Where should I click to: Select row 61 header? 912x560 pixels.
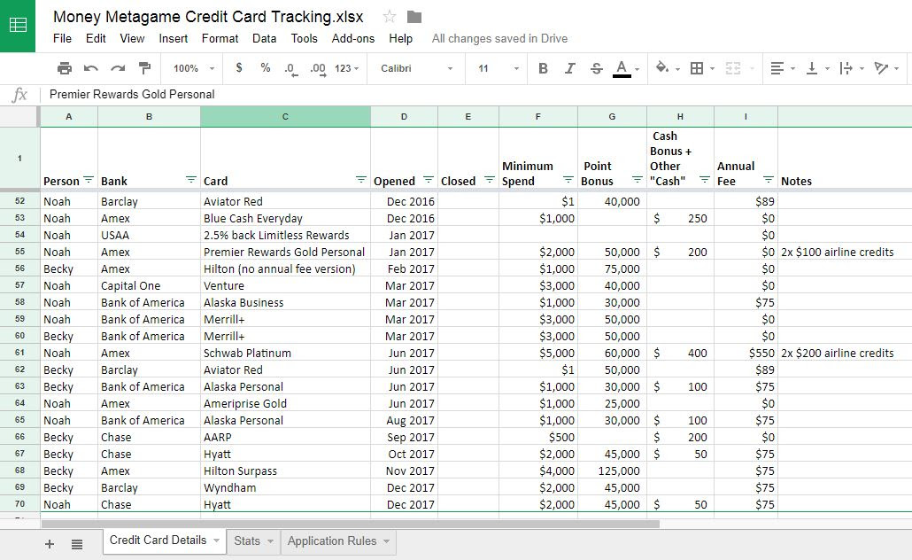coord(19,353)
